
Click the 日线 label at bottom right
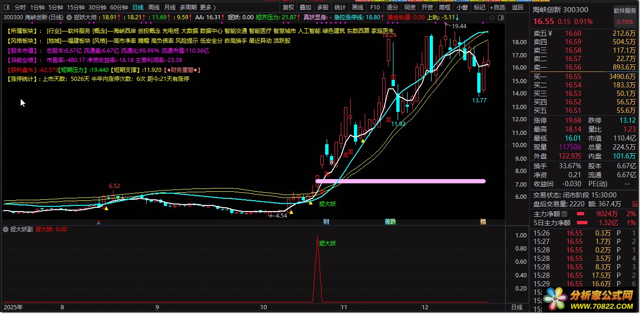(x=517, y=307)
